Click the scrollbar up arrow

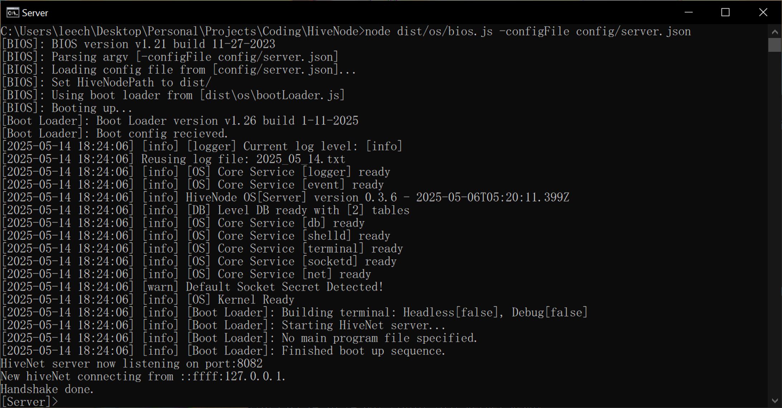click(x=774, y=32)
